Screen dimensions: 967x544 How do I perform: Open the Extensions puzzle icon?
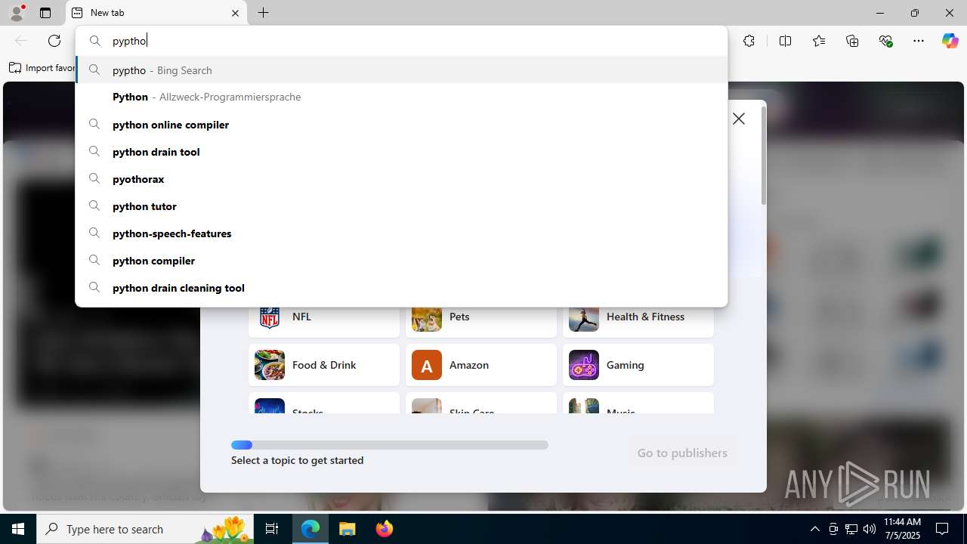(749, 41)
